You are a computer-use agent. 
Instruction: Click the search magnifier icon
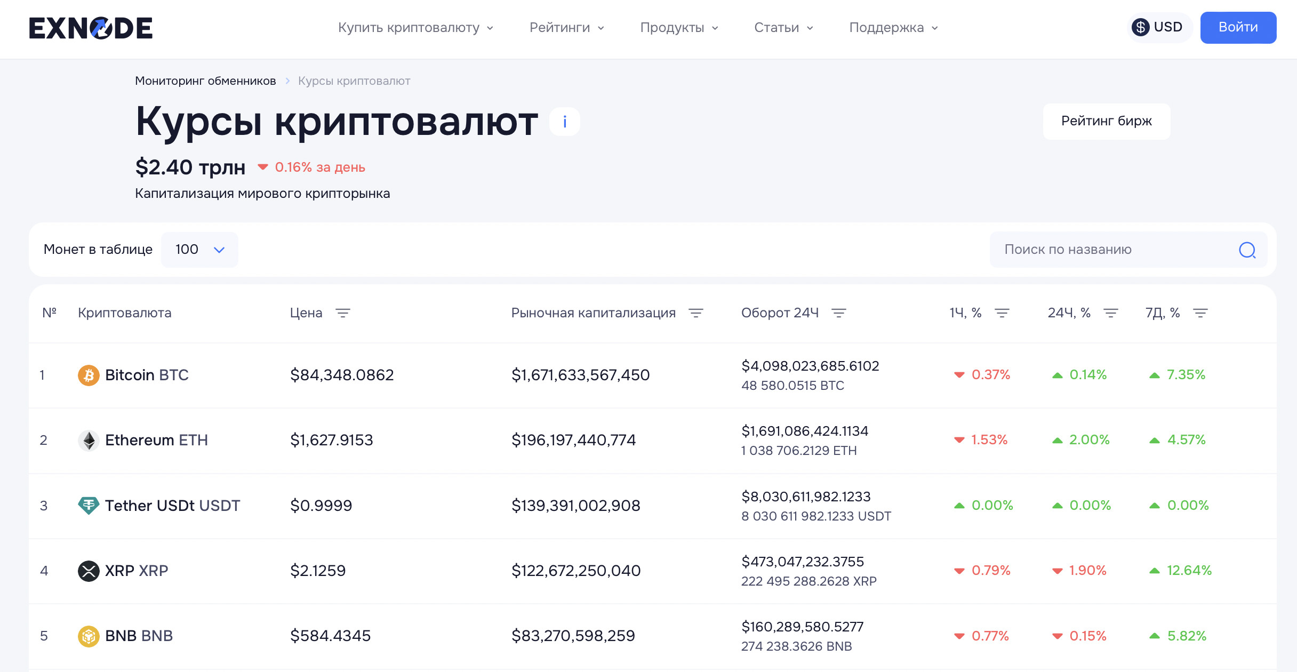(1247, 250)
